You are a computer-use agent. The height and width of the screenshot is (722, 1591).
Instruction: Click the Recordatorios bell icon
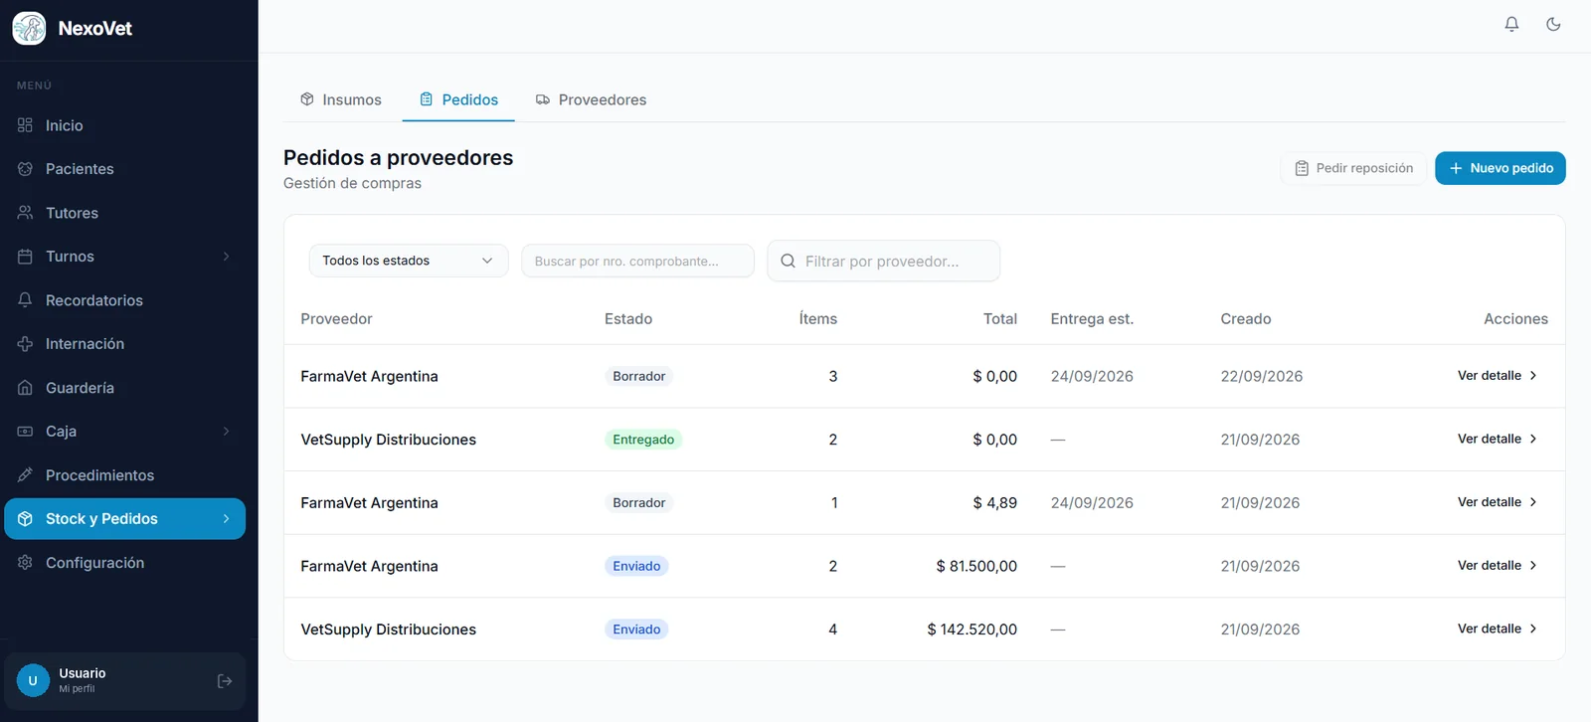click(25, 300)
